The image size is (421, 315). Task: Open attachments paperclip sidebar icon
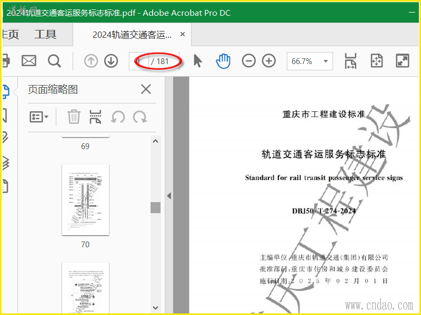(5, 138)
